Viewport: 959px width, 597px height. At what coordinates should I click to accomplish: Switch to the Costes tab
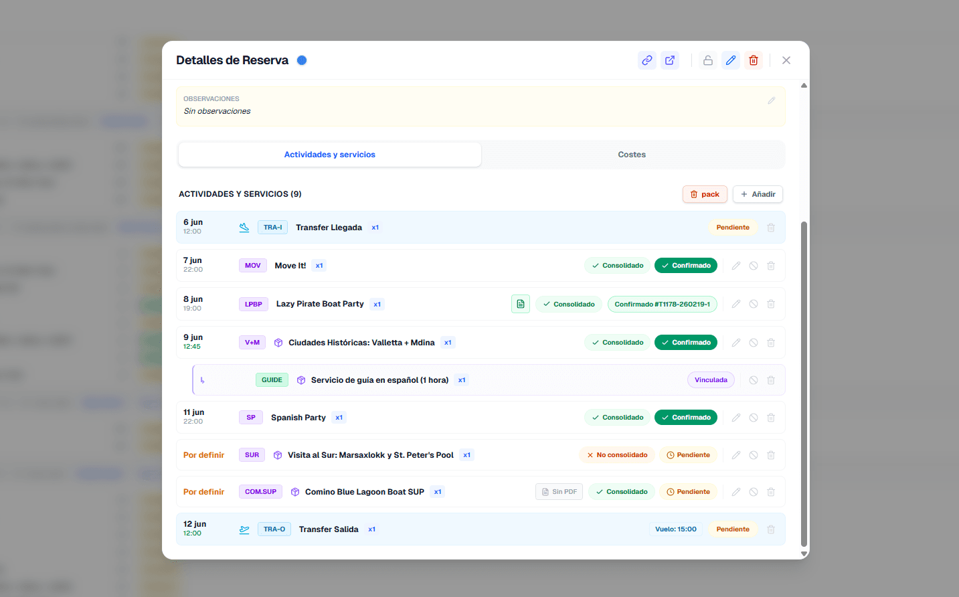tap(631, 155)
